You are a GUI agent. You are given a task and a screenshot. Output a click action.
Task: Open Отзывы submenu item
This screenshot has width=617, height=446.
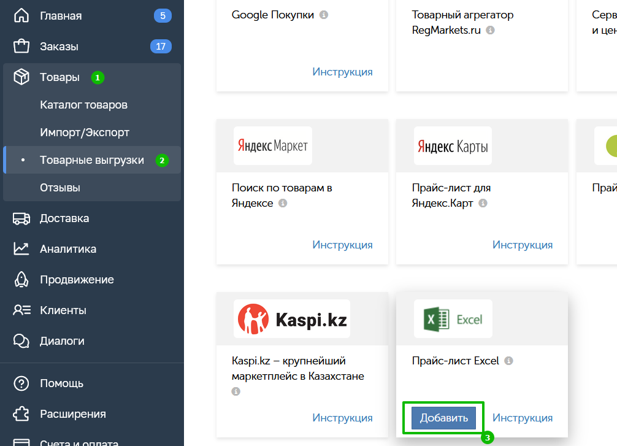[60, 187]
